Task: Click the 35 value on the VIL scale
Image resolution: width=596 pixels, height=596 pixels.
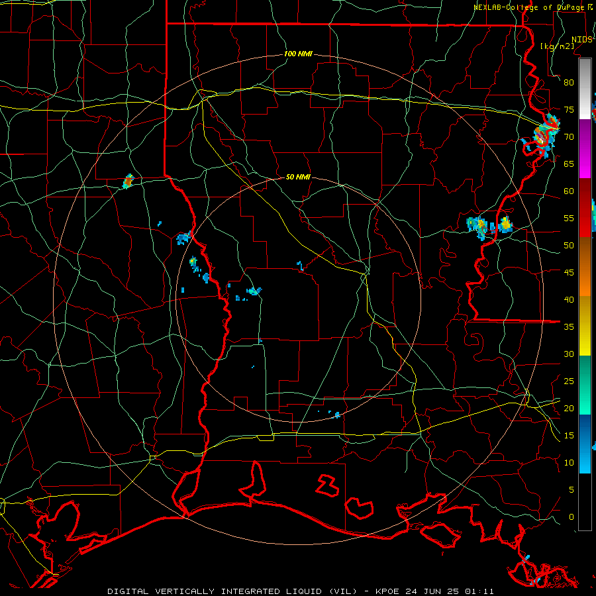Action: (569, 327)
